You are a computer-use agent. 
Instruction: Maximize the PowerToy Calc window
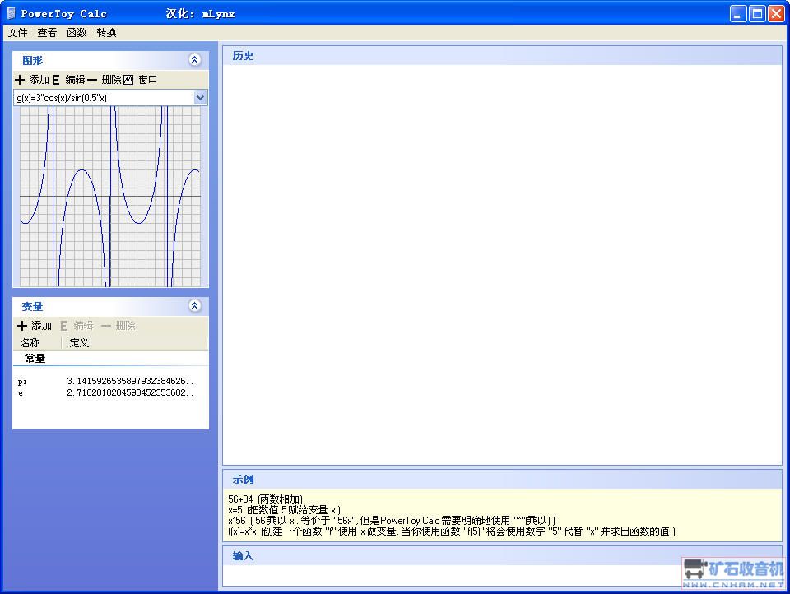[757, 14]
